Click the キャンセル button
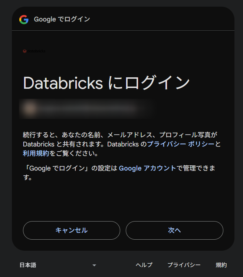 coord(72,230)
